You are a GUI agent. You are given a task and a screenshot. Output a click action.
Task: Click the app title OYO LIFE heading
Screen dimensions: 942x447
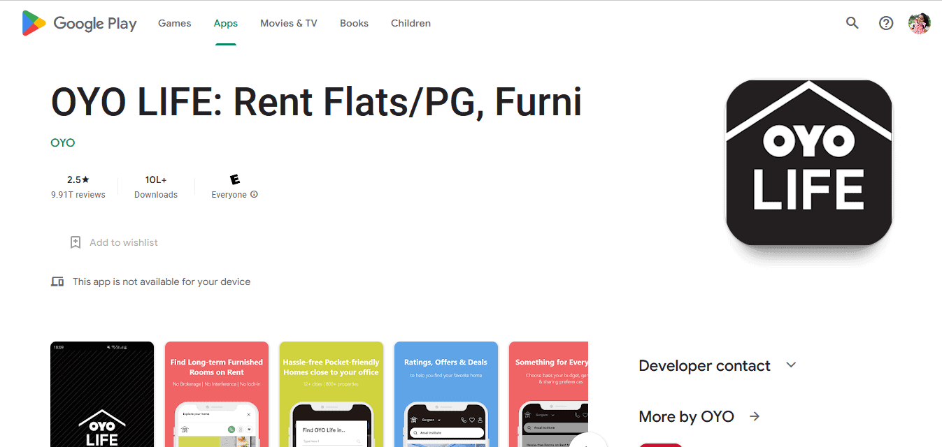coord(316,102)
